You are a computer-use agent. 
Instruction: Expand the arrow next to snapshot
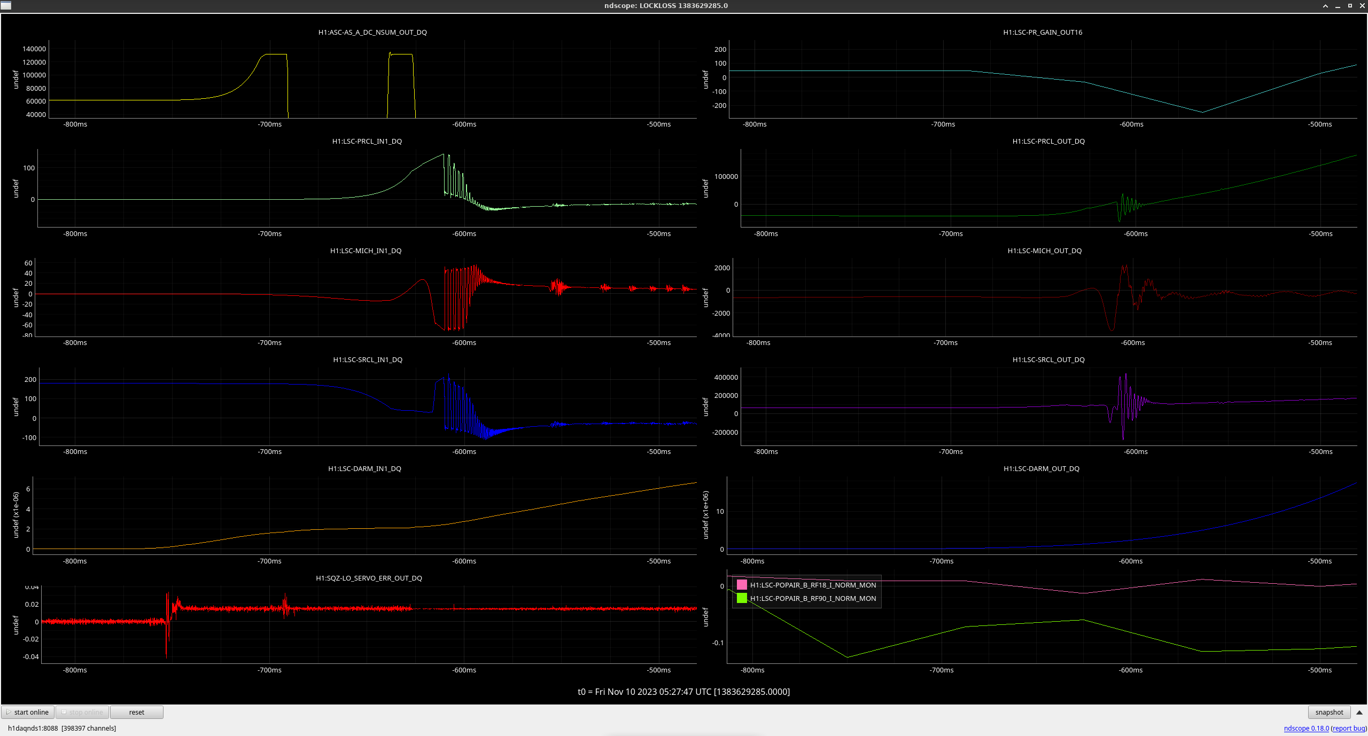tap(1359, 712)
